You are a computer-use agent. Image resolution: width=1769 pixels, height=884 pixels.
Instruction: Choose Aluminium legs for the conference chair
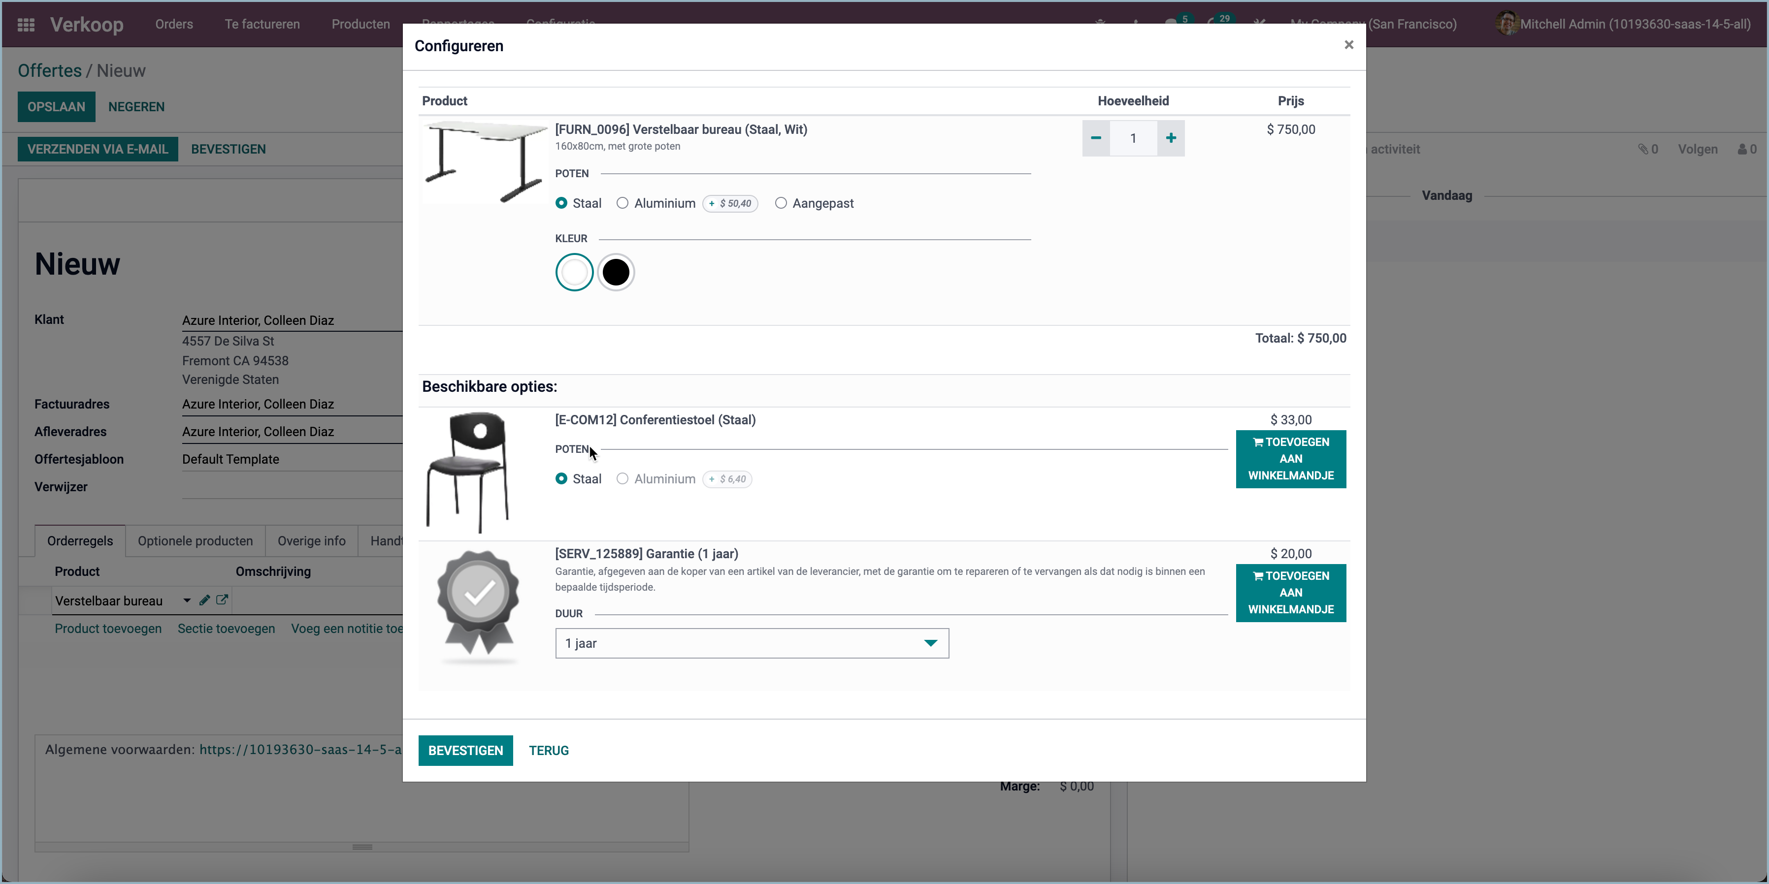623,478
